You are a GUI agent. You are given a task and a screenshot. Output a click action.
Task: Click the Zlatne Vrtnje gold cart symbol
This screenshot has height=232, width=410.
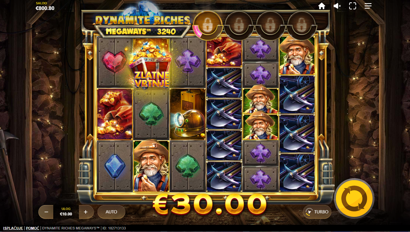[150, 62]
